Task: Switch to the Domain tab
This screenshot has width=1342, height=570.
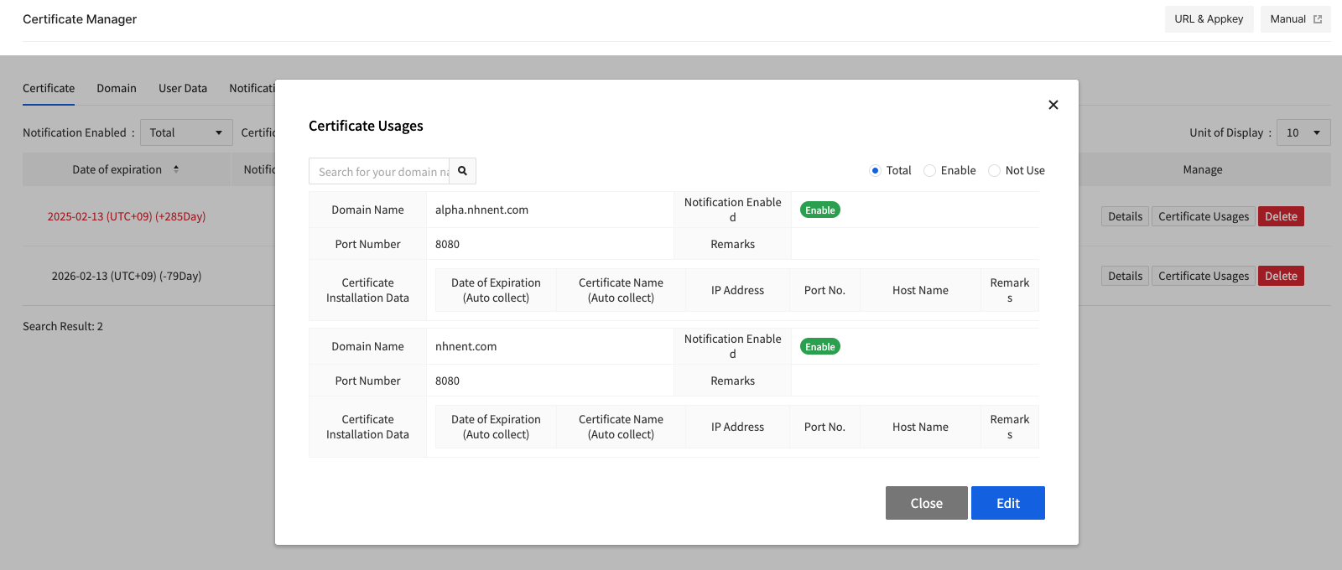Action: (x=117, y=88)
